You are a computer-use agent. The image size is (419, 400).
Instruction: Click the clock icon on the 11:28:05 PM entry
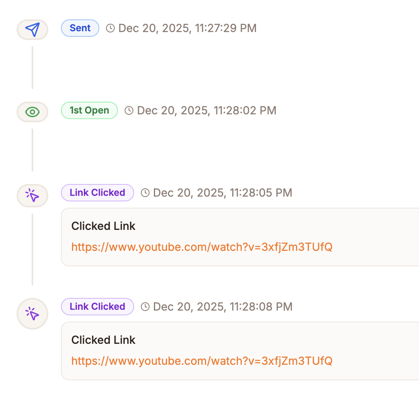[x=145, y=193]
